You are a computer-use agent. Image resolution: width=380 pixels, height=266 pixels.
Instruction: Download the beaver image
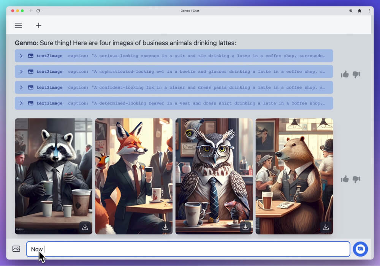[326, 227]
